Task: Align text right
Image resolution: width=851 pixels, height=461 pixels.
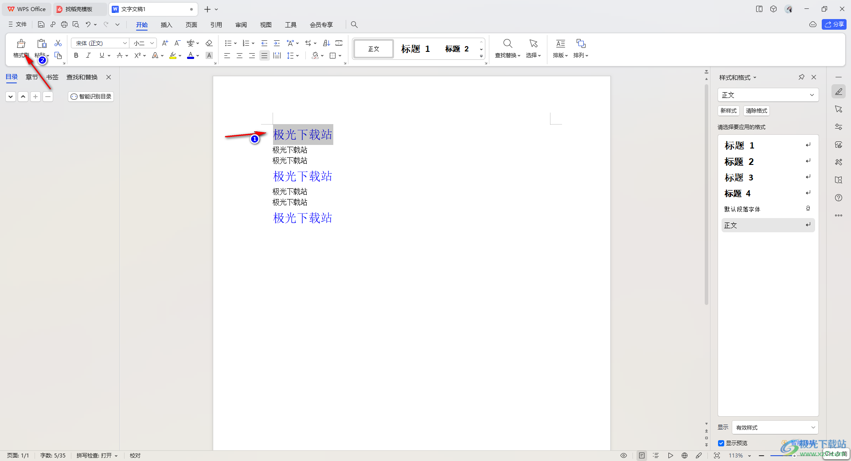Action: tap(252, 55)
